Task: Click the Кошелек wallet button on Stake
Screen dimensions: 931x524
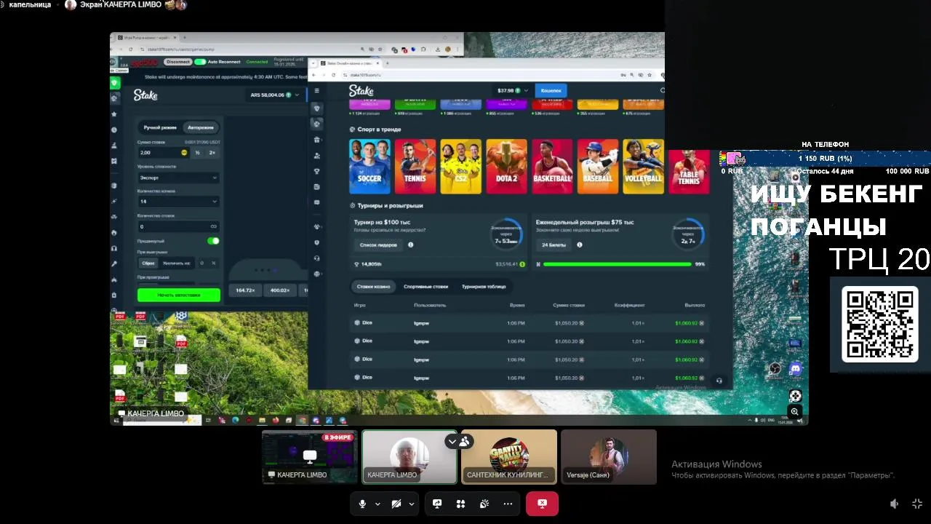Action: point(551,90)
